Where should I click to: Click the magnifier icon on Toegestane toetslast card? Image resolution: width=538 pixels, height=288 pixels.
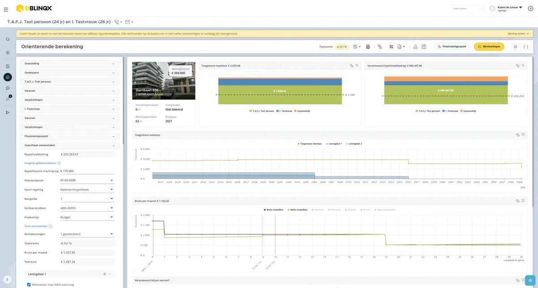click(357, 66)
